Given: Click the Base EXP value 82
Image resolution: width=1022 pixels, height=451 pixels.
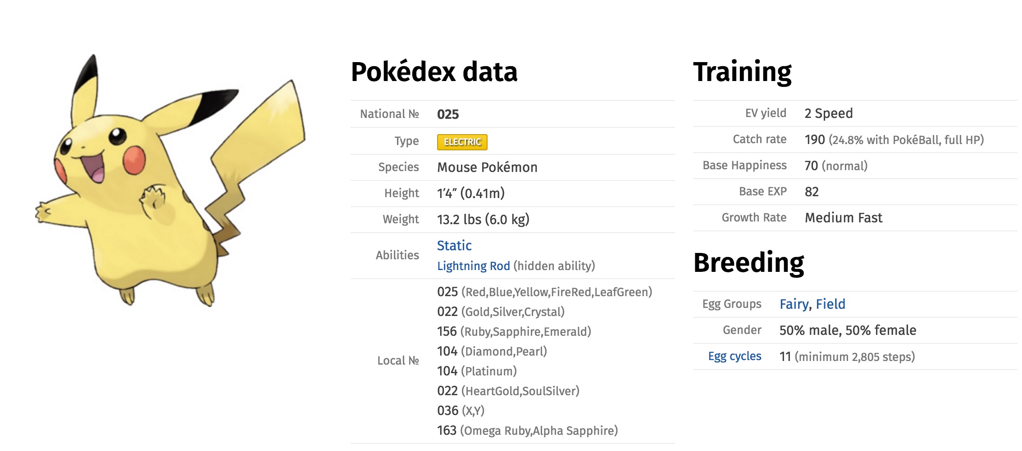Looking at the screenshot, I should tap(812, 192).
